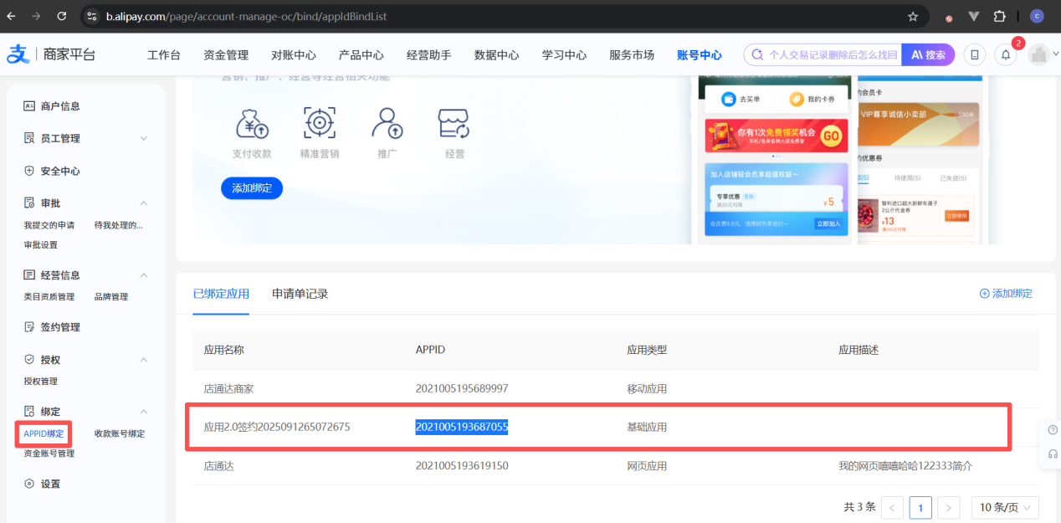Screen dimensions: 1061x523
Task: Open the notification bell icon
Action: [1005, 55]
